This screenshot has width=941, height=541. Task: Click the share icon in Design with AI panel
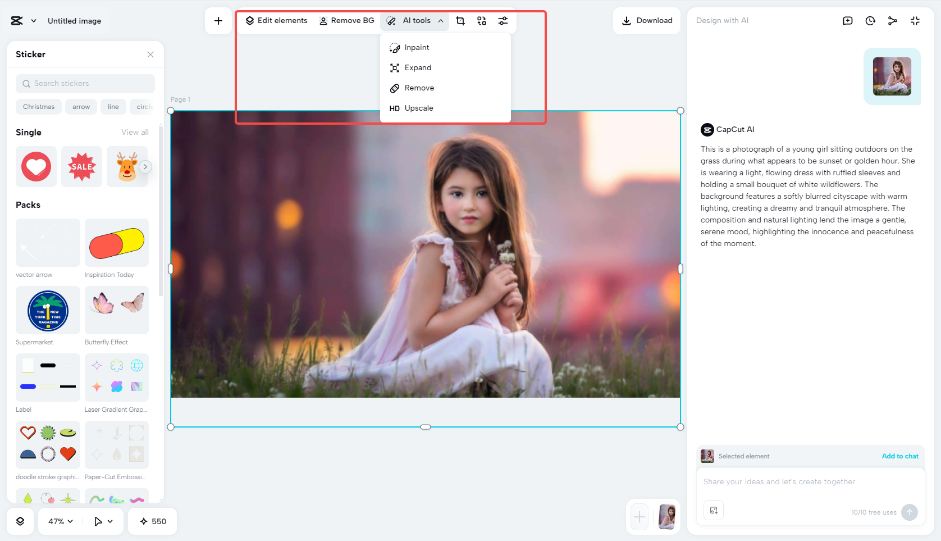(x=892, y=20)
